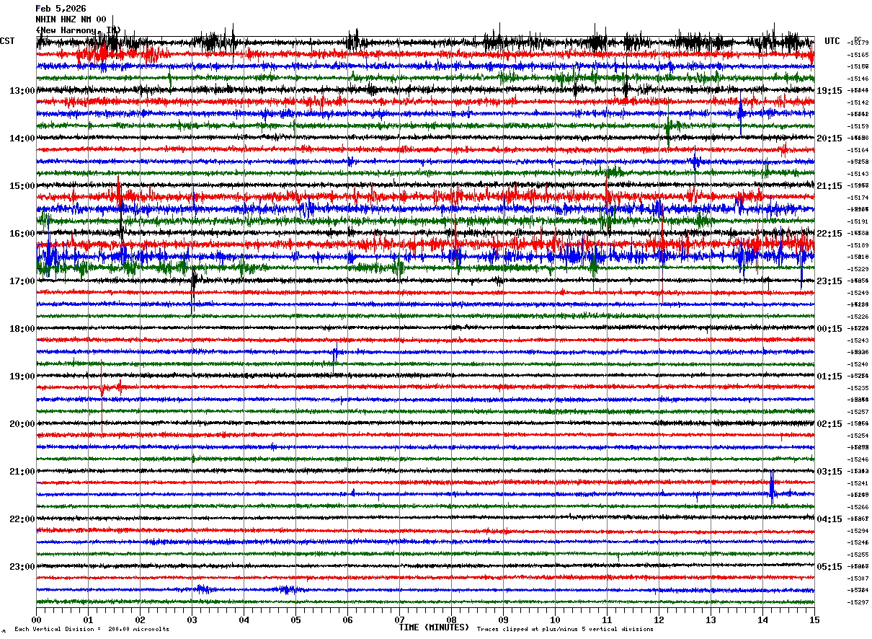Click the DC offset value -15235

click(x=858, y=388)
